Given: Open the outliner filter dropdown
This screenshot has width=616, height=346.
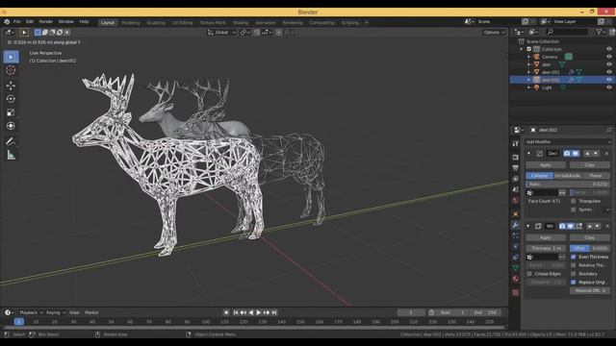Looking at the screenshot, I should 601,32.
